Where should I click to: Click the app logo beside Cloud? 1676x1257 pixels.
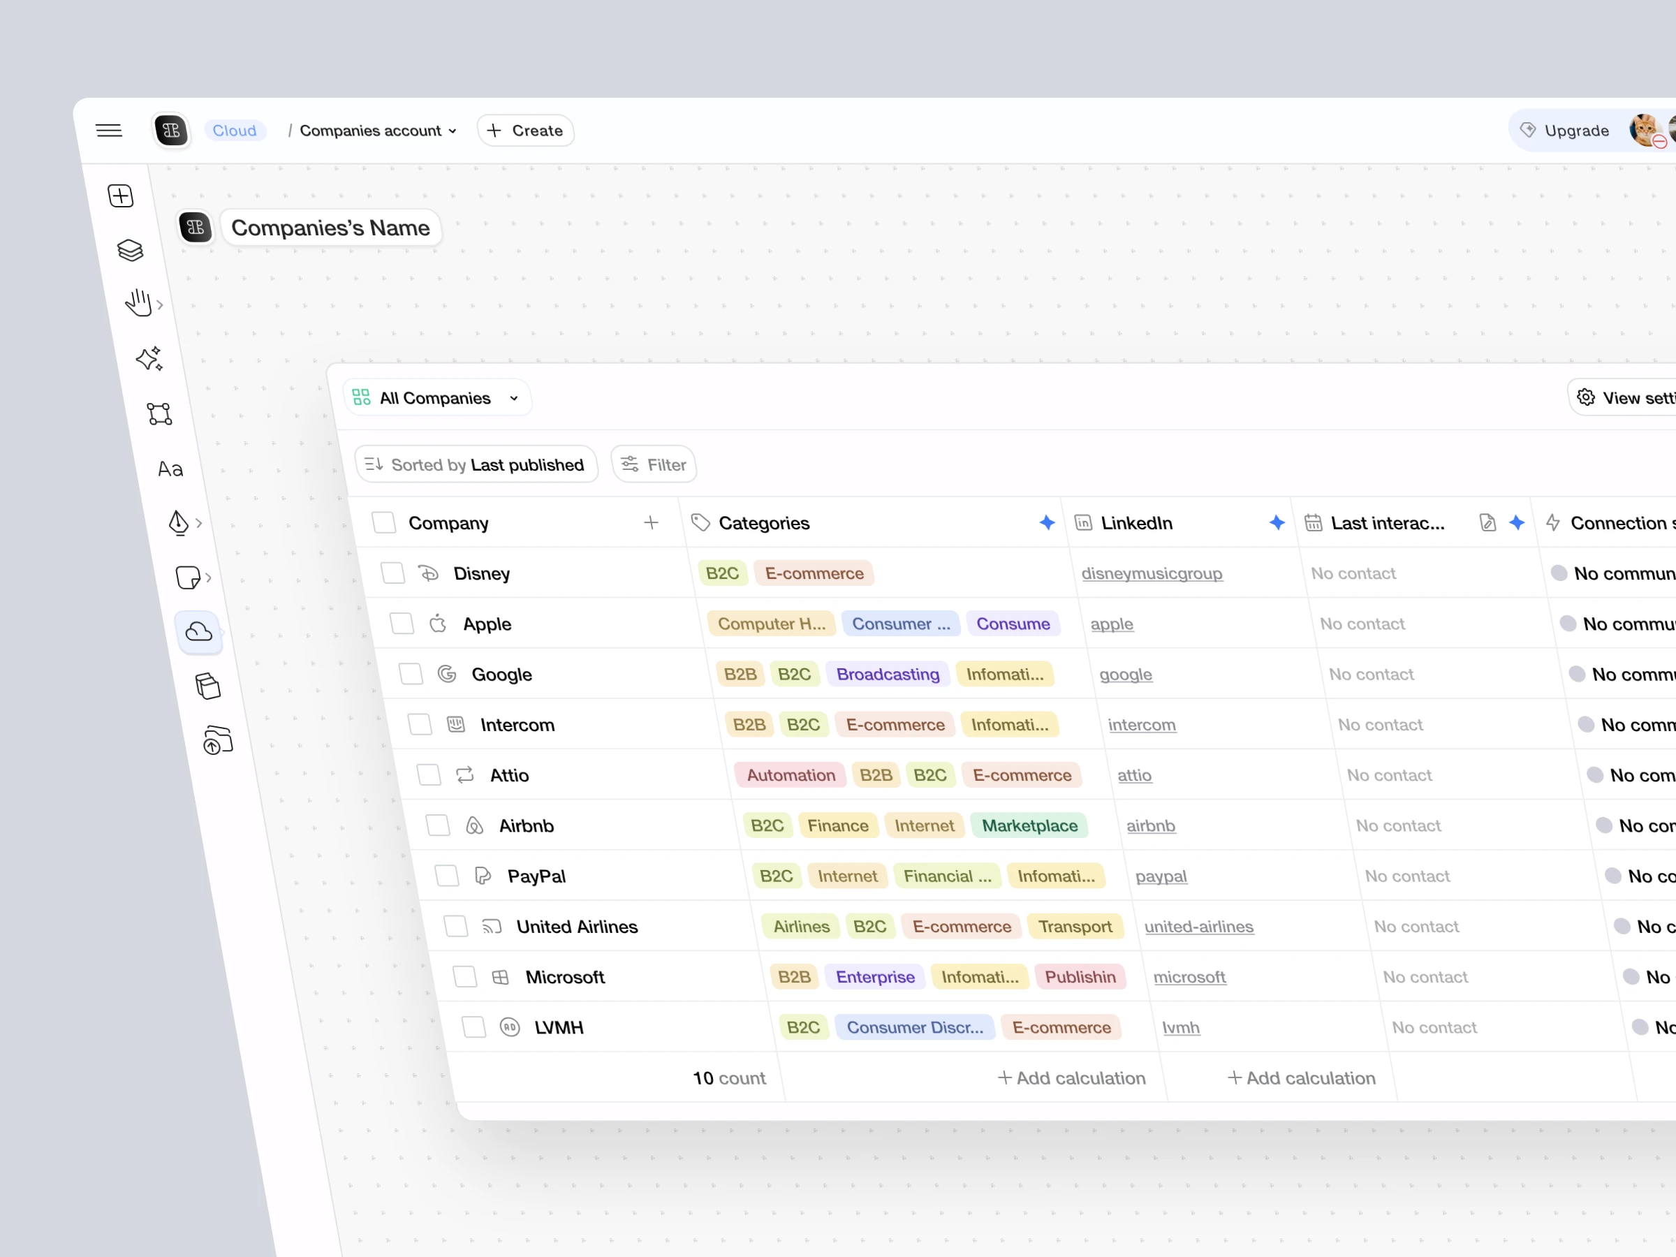[171, 131]
